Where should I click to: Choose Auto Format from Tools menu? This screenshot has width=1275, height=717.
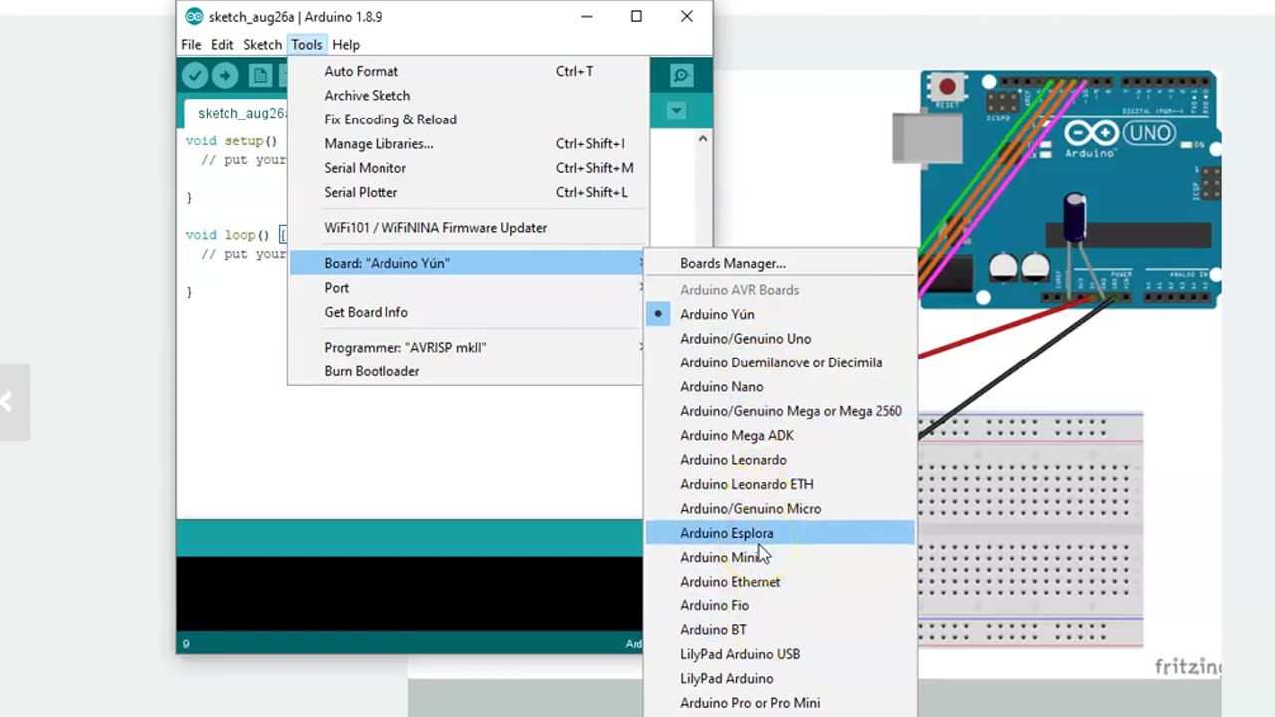pos(468,71)
